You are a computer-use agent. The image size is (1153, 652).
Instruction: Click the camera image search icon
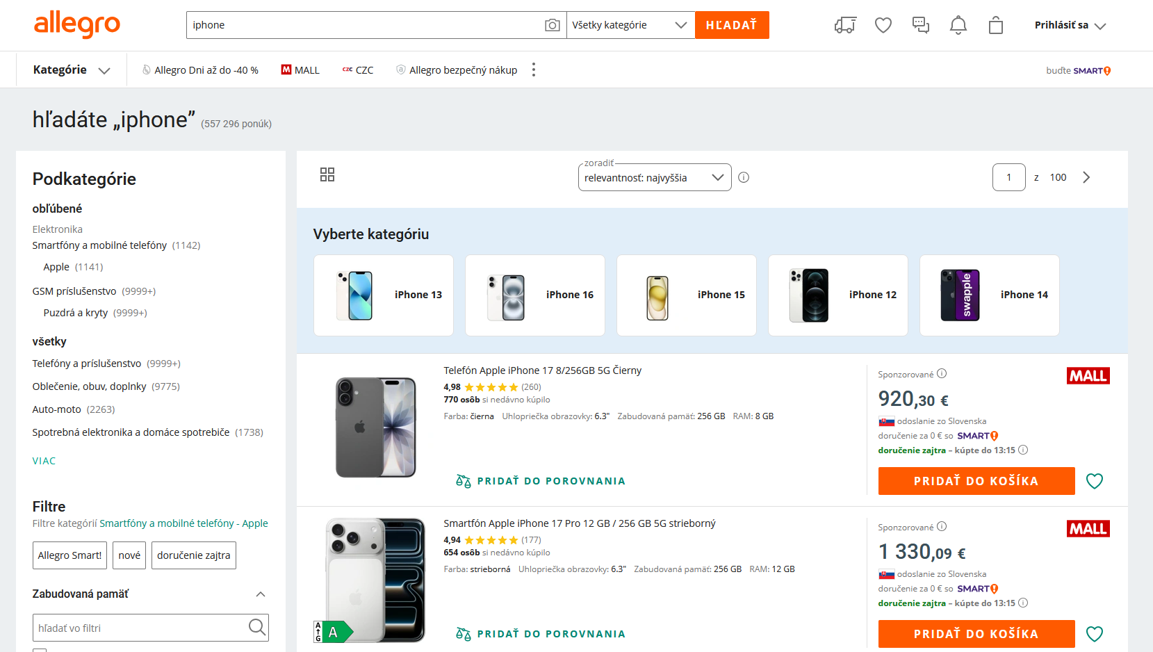(x=553, y=25)
